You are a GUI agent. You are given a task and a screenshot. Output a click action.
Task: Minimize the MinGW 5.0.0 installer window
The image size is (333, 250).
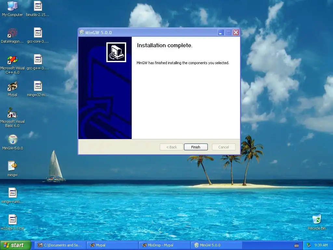[x=221, y=33]
